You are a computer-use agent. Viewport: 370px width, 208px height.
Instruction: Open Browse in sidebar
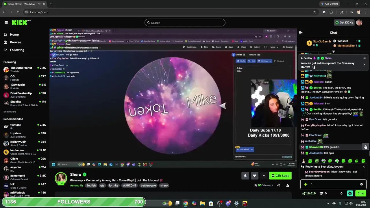pyautogui.click(x=15, y=42)
